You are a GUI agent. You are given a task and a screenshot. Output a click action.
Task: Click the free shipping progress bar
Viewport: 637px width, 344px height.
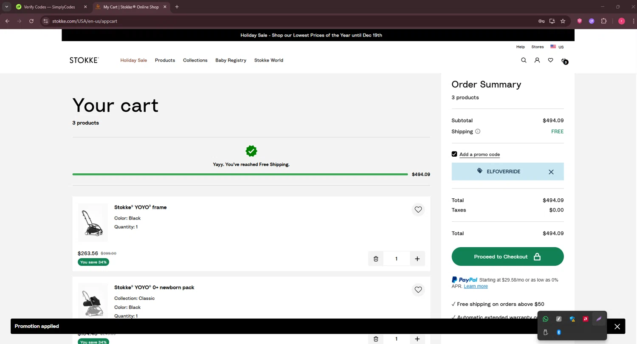240,175
